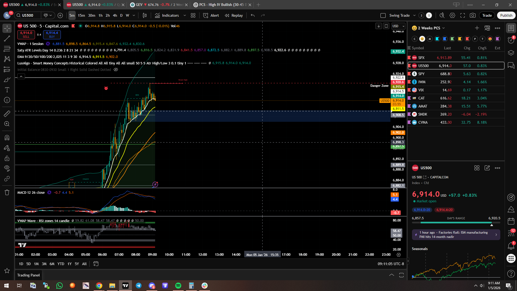The height and width of the screenshot is (291, 517).
Task: Expand the USD currency dropdown
Action: [399, 26]
